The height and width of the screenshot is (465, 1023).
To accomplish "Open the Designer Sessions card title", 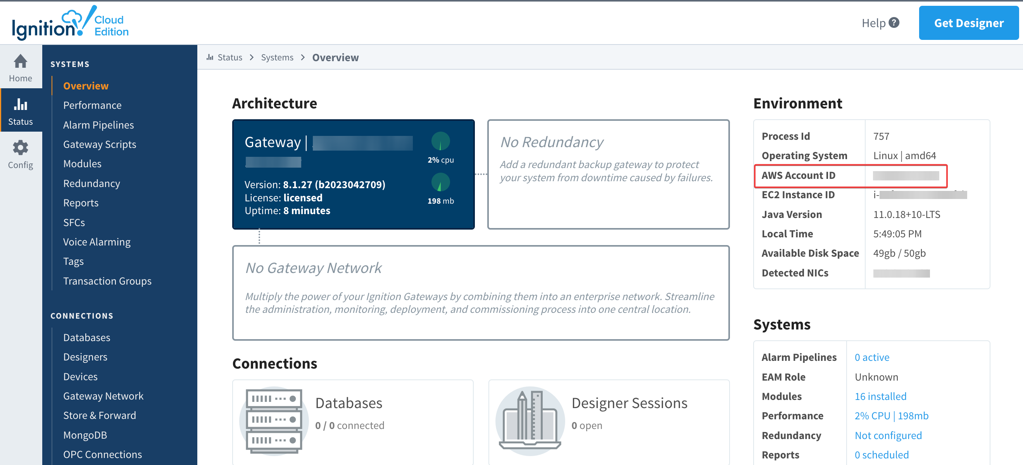I will click(x=630, y=403).
